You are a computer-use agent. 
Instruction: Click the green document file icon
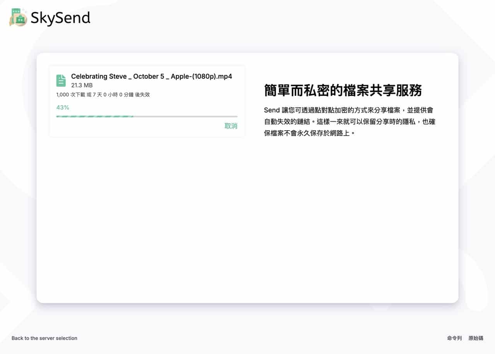[61, 80]
